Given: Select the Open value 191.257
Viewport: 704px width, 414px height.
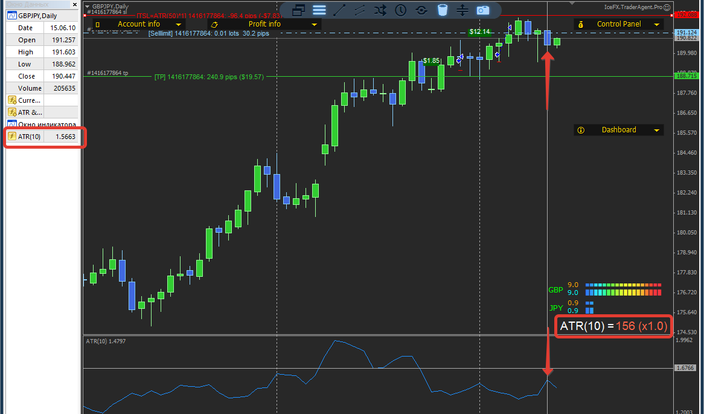Looking at the screenshot, I should [64, 40].
